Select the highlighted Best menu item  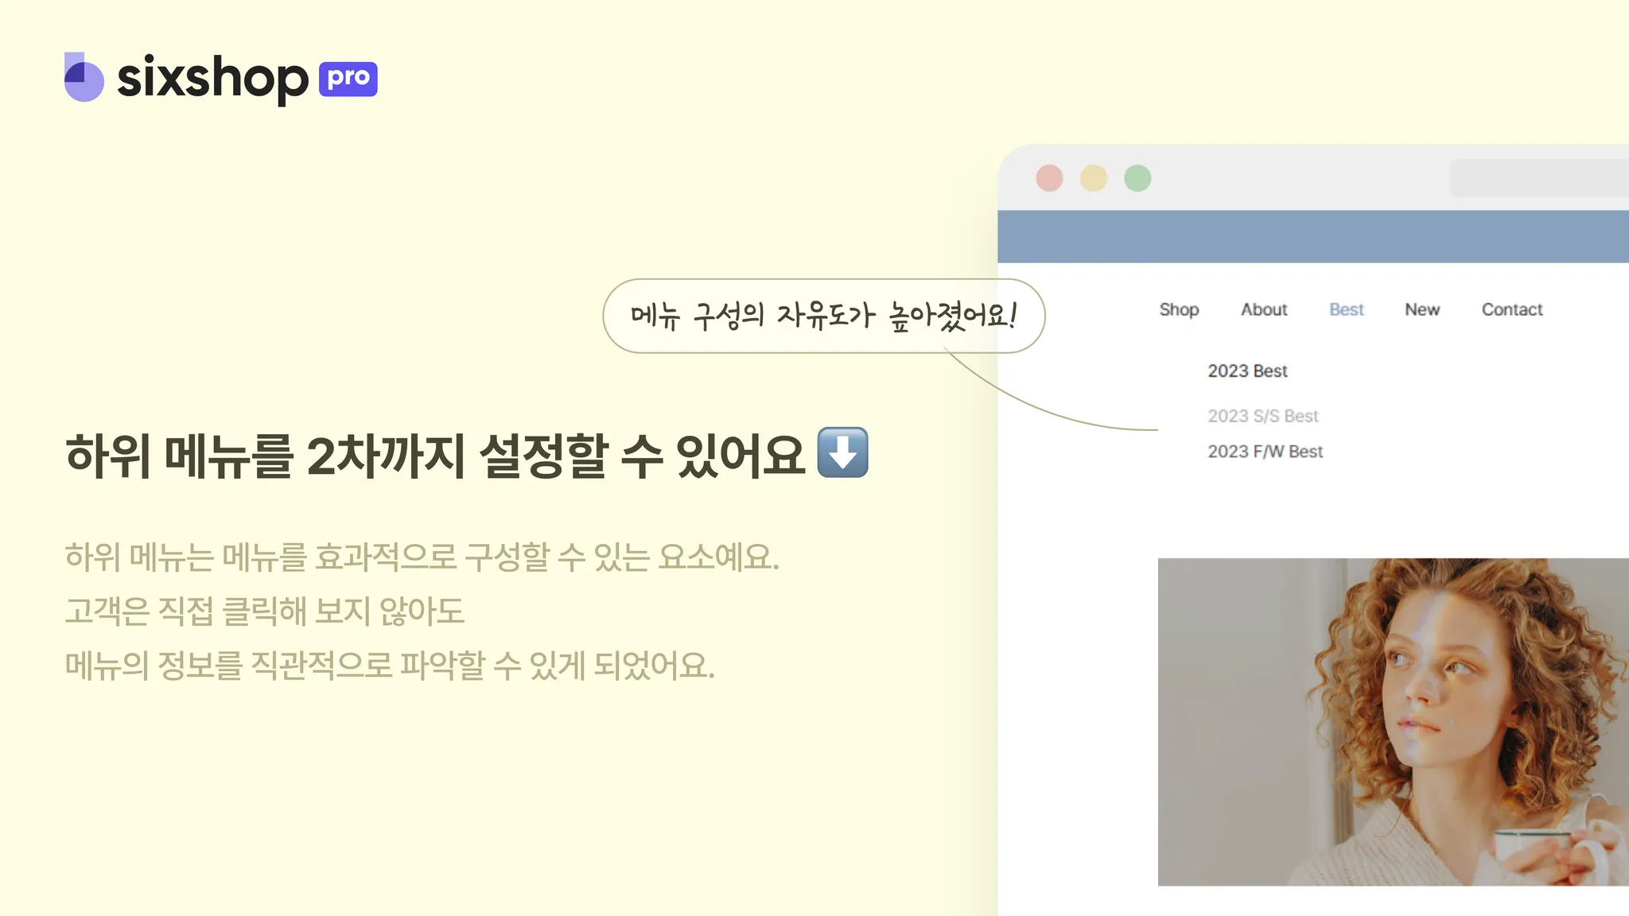pyautogui.click(x=1347, y=309)
